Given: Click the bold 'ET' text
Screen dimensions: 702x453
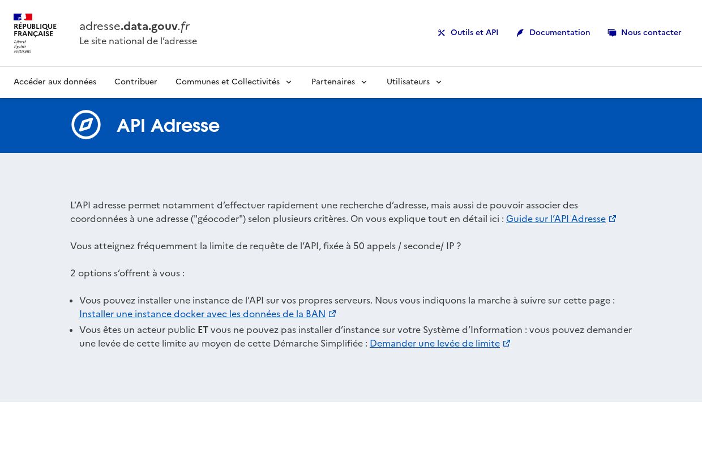Looking at the screenshot, I should tap(203, 330).
